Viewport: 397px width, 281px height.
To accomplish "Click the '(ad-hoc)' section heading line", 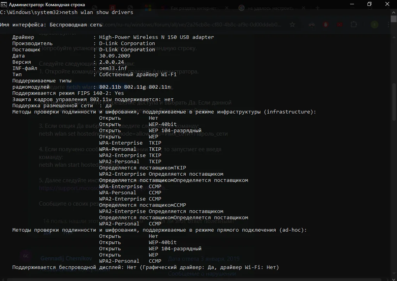I will (159, 230).
